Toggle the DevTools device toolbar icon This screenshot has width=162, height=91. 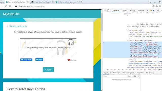pos(108,11)
